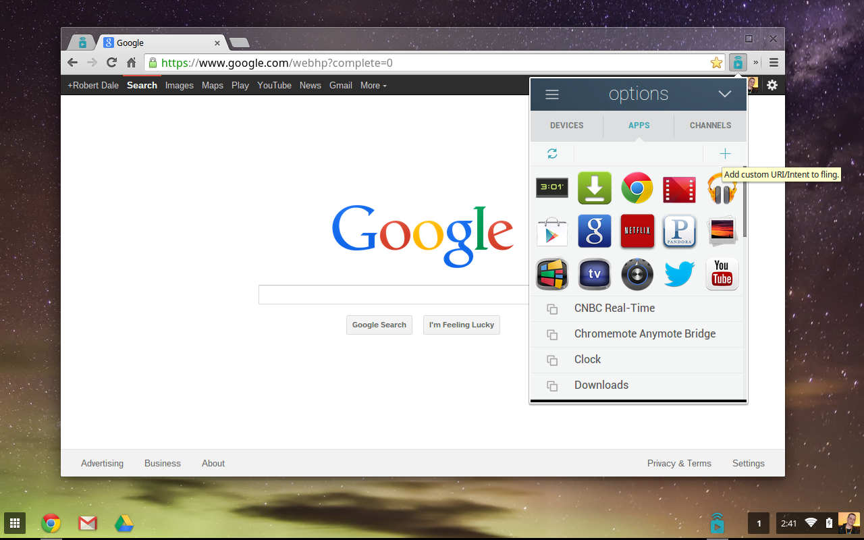
Task: Open the Clock app icon in the grid
Action: click(x=552, y=188)
